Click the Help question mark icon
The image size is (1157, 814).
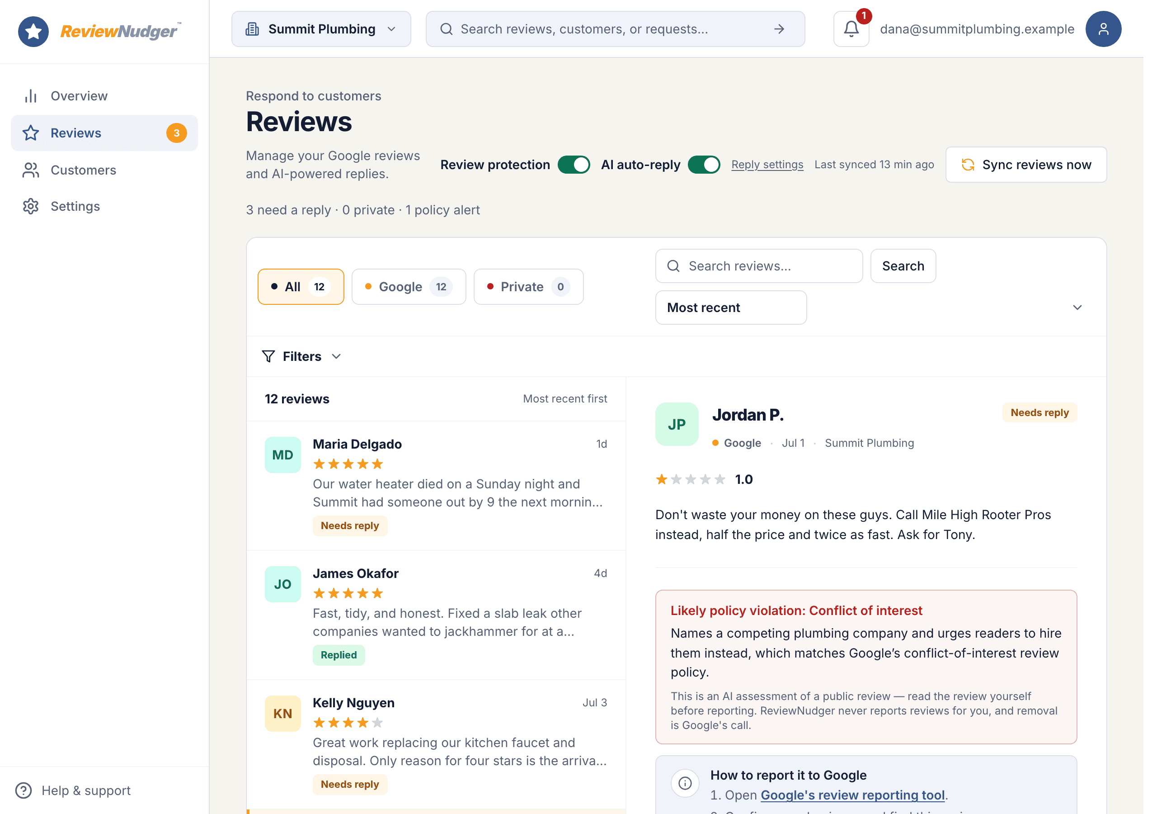24,790
